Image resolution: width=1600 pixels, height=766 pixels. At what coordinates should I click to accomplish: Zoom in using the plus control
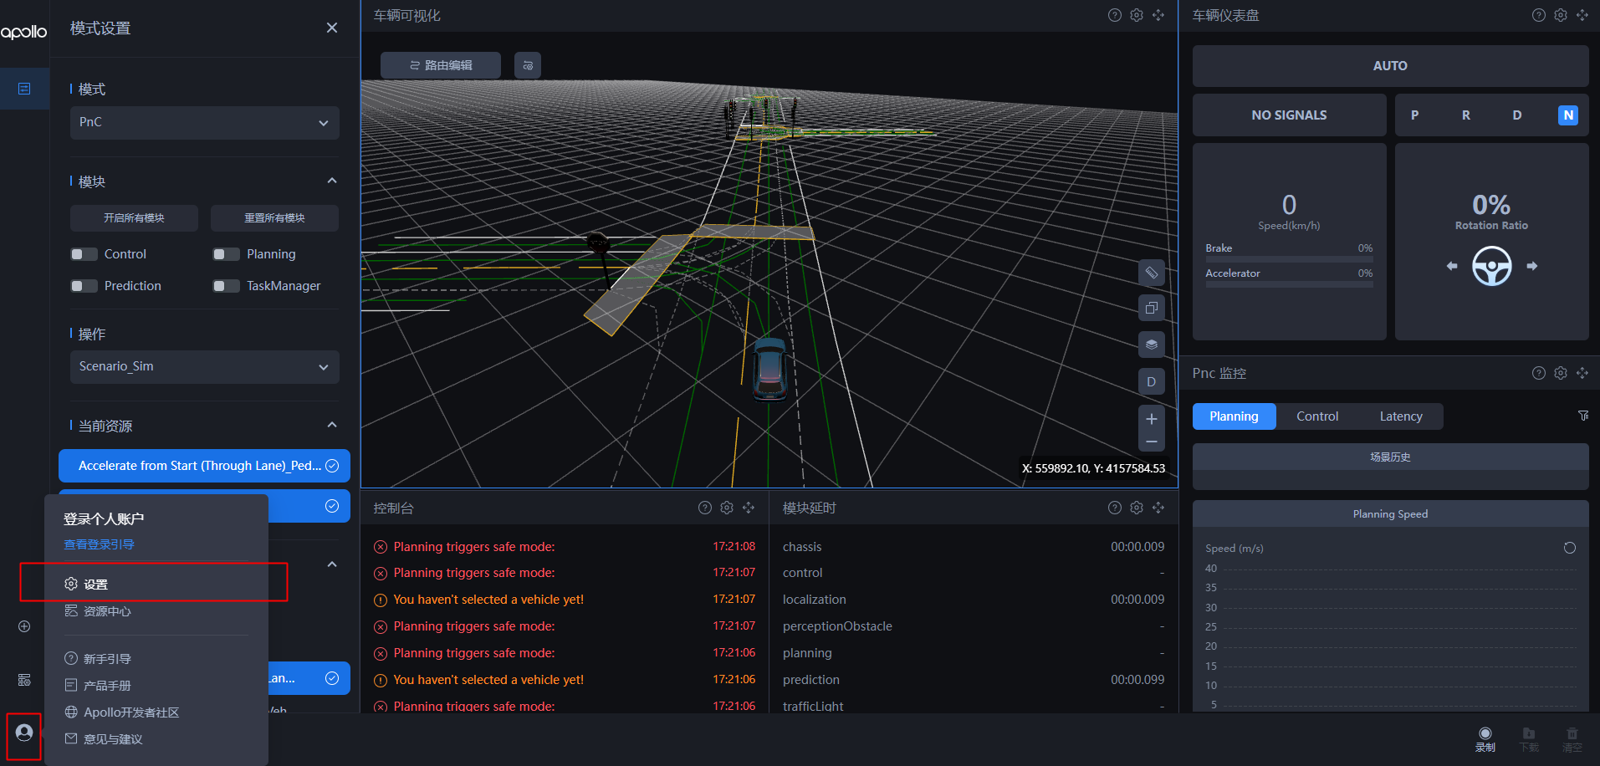coord(1151,418)
